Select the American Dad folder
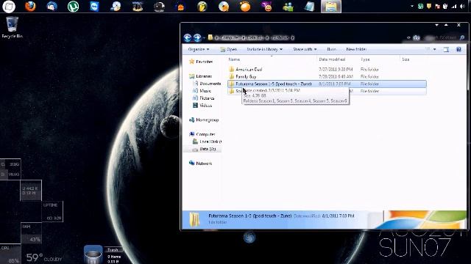 (249, 69)
